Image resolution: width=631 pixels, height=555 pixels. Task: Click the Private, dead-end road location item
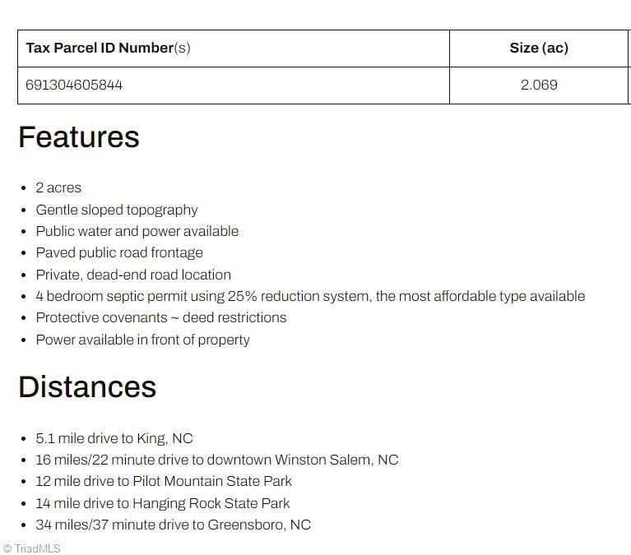coord(133,275)
